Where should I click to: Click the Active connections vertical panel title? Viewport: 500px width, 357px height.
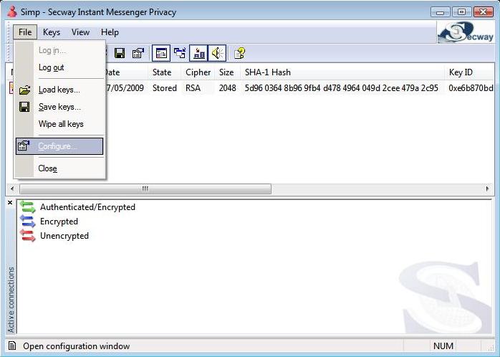[x=11, y=300]
